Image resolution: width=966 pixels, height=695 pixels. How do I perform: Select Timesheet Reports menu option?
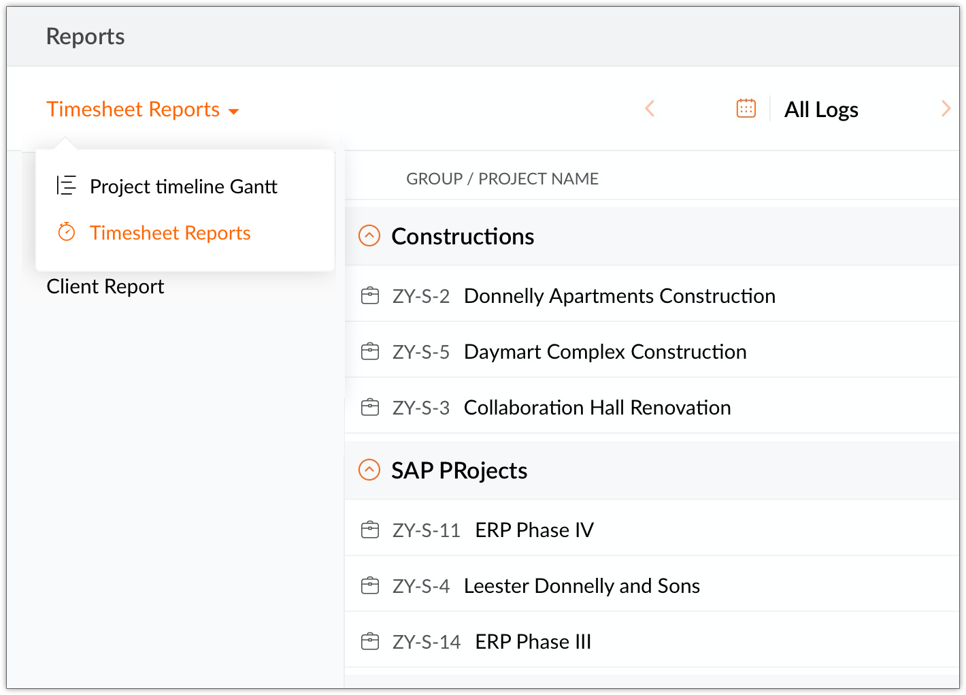click(170, 233)
